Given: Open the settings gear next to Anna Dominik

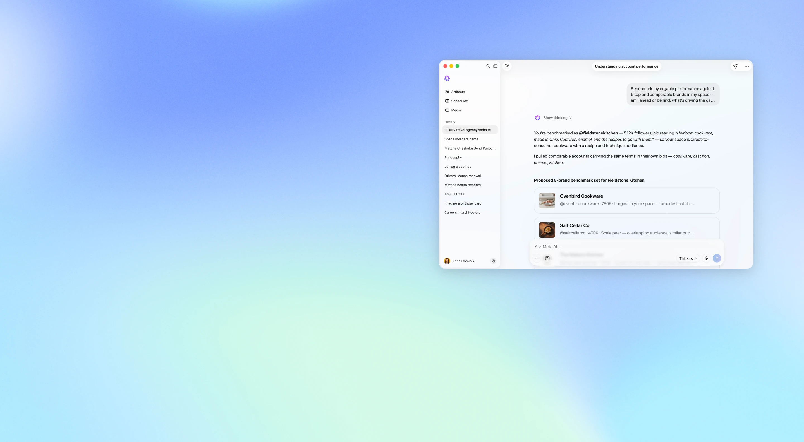Looking at the screenshot, I should pyautogui.click(x=493, y=261).
